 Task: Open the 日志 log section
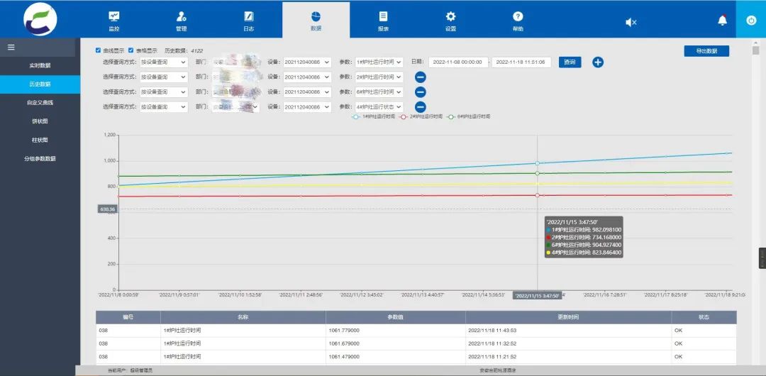click(x=249, y=21)
